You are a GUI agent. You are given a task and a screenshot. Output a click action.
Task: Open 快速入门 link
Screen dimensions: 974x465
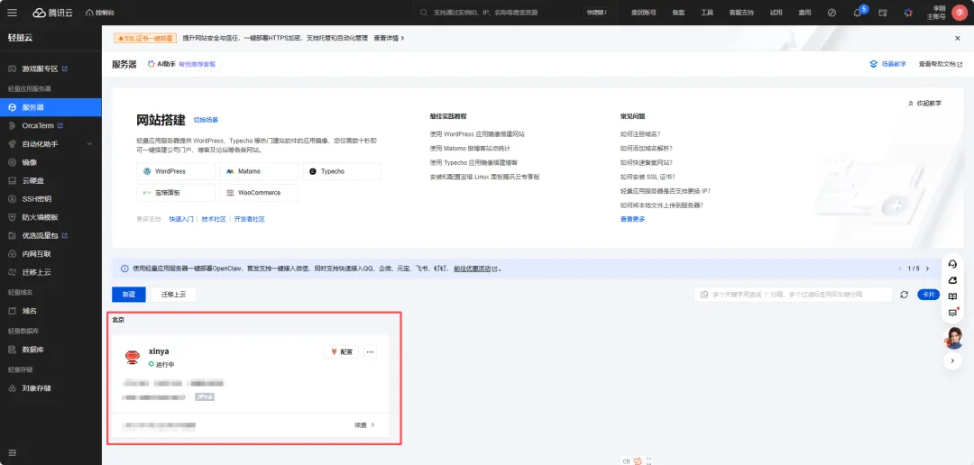180,219
